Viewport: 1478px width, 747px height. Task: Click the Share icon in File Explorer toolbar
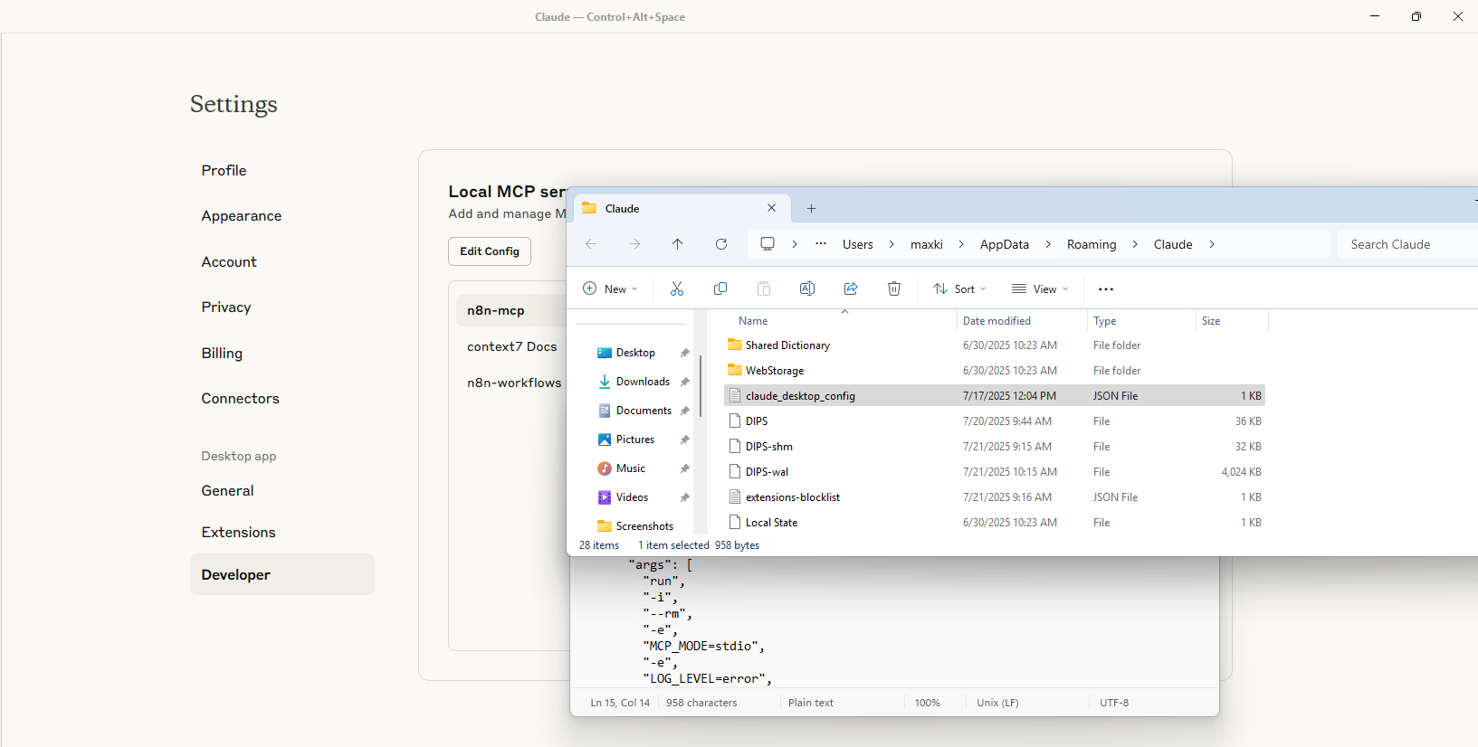851,288
